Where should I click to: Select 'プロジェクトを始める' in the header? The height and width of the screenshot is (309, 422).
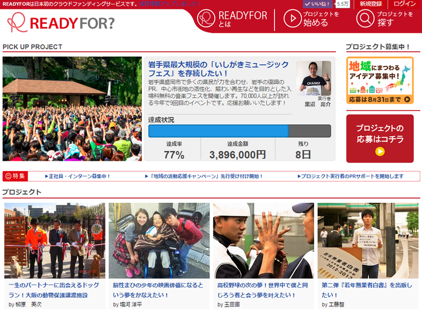(312, 19)
